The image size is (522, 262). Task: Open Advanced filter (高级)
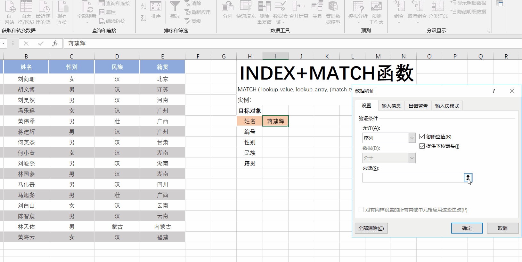193,21
